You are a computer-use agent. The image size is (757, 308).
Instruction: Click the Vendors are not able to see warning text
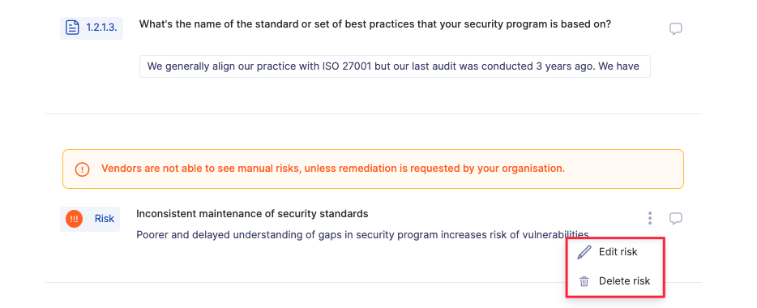pyautogui.click(x=333, y=169)
